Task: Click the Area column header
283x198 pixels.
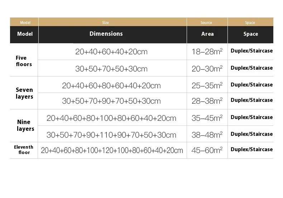Action: [207, 34]
